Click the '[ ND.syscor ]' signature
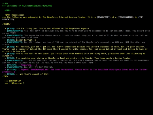 pos(17,83)
